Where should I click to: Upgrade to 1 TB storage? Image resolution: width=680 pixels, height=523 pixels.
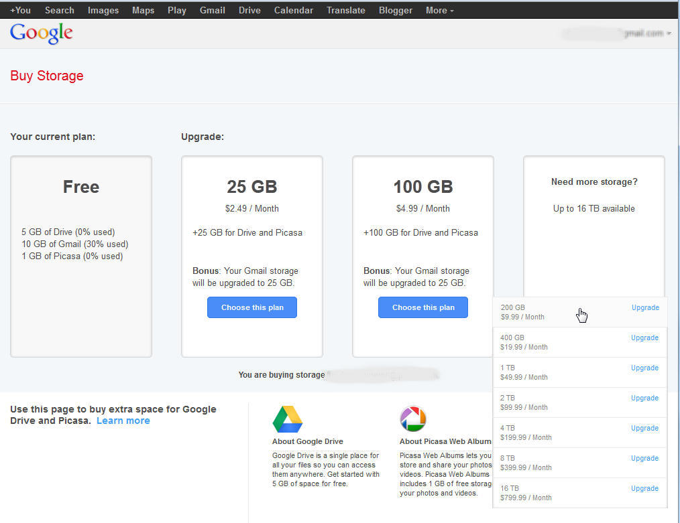coord(644,368)
